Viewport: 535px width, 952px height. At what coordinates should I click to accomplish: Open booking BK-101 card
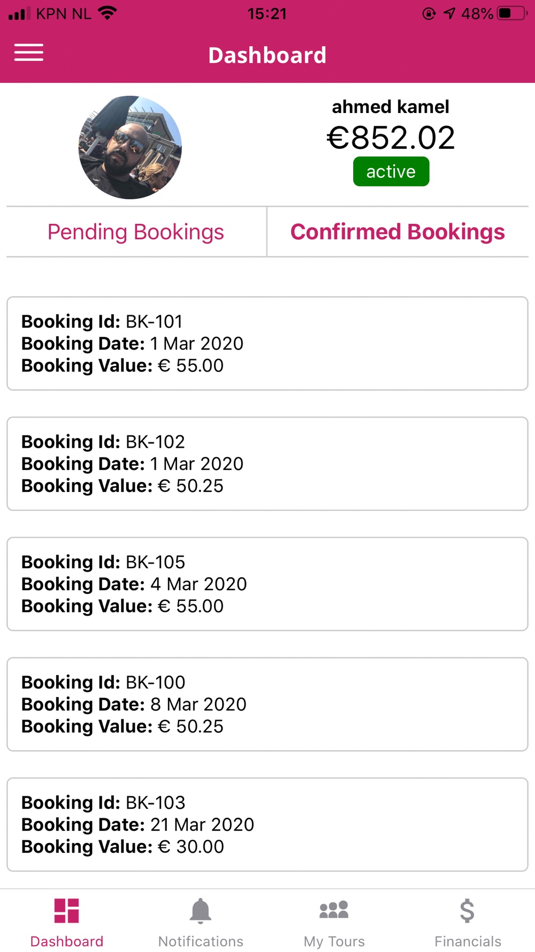267,343
